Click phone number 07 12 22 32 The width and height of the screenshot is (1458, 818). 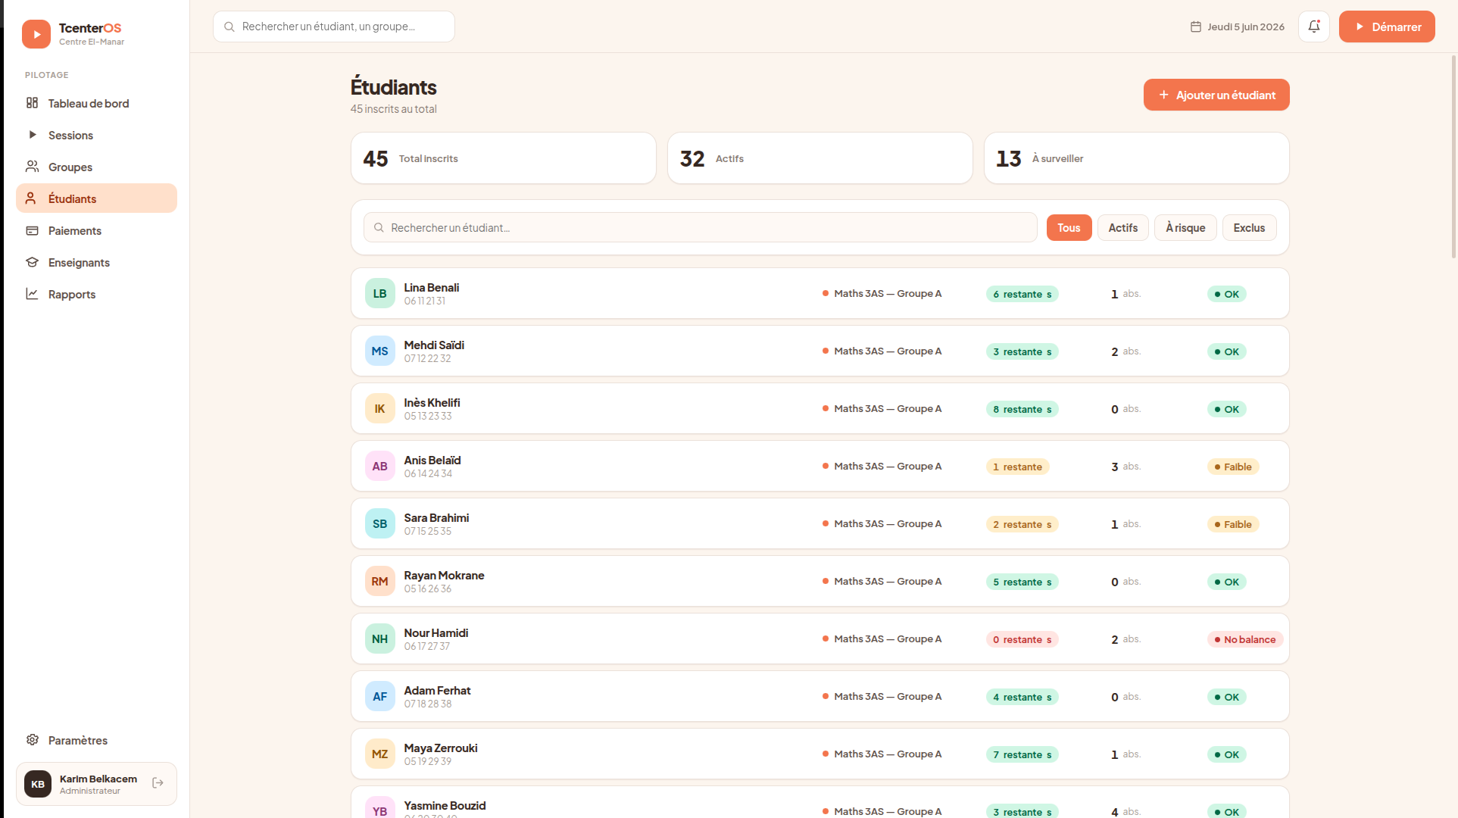tap(427, 358)
